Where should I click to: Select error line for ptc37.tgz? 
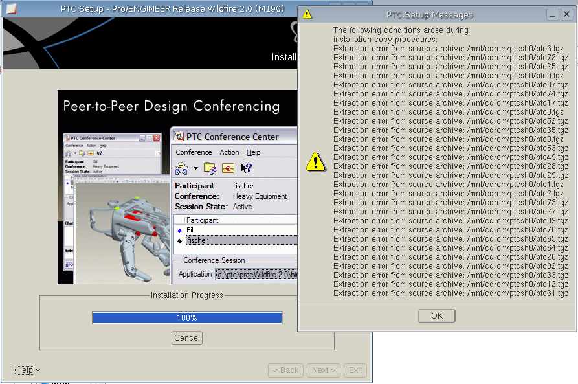tap(450, 85)
